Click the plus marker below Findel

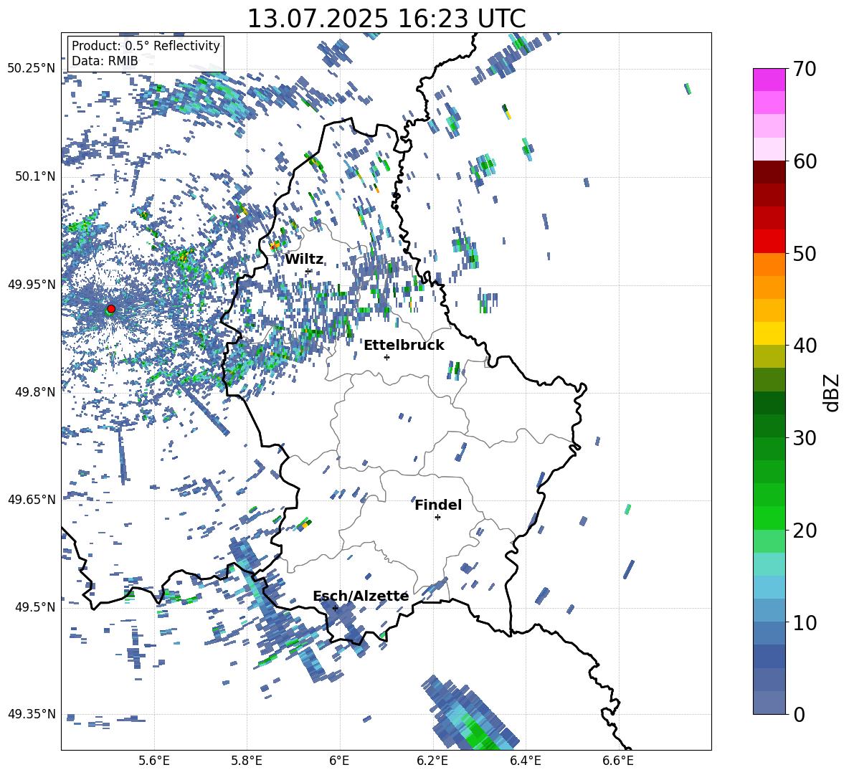437,518
